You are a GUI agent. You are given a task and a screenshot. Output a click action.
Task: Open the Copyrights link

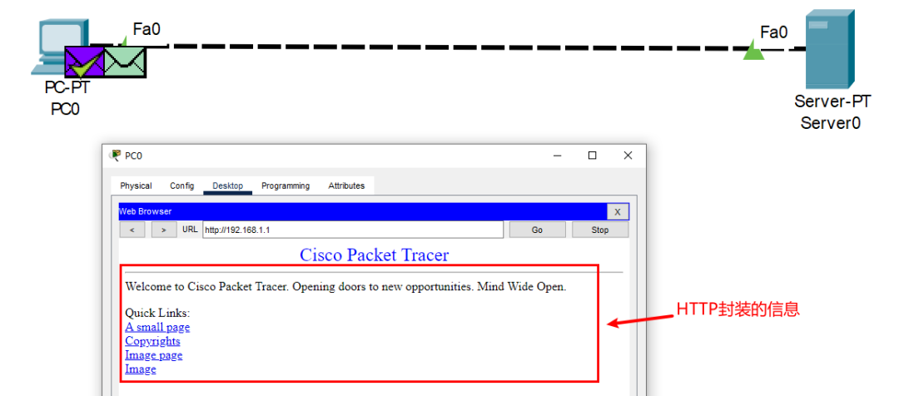[152, 341]
